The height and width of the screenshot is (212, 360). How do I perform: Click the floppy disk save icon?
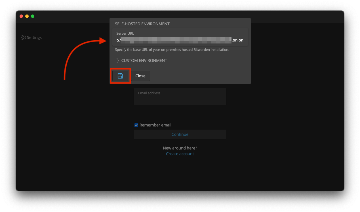click(x=120, y=76)
